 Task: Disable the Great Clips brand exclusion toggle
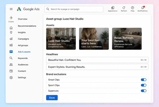(x=144, y=80)
